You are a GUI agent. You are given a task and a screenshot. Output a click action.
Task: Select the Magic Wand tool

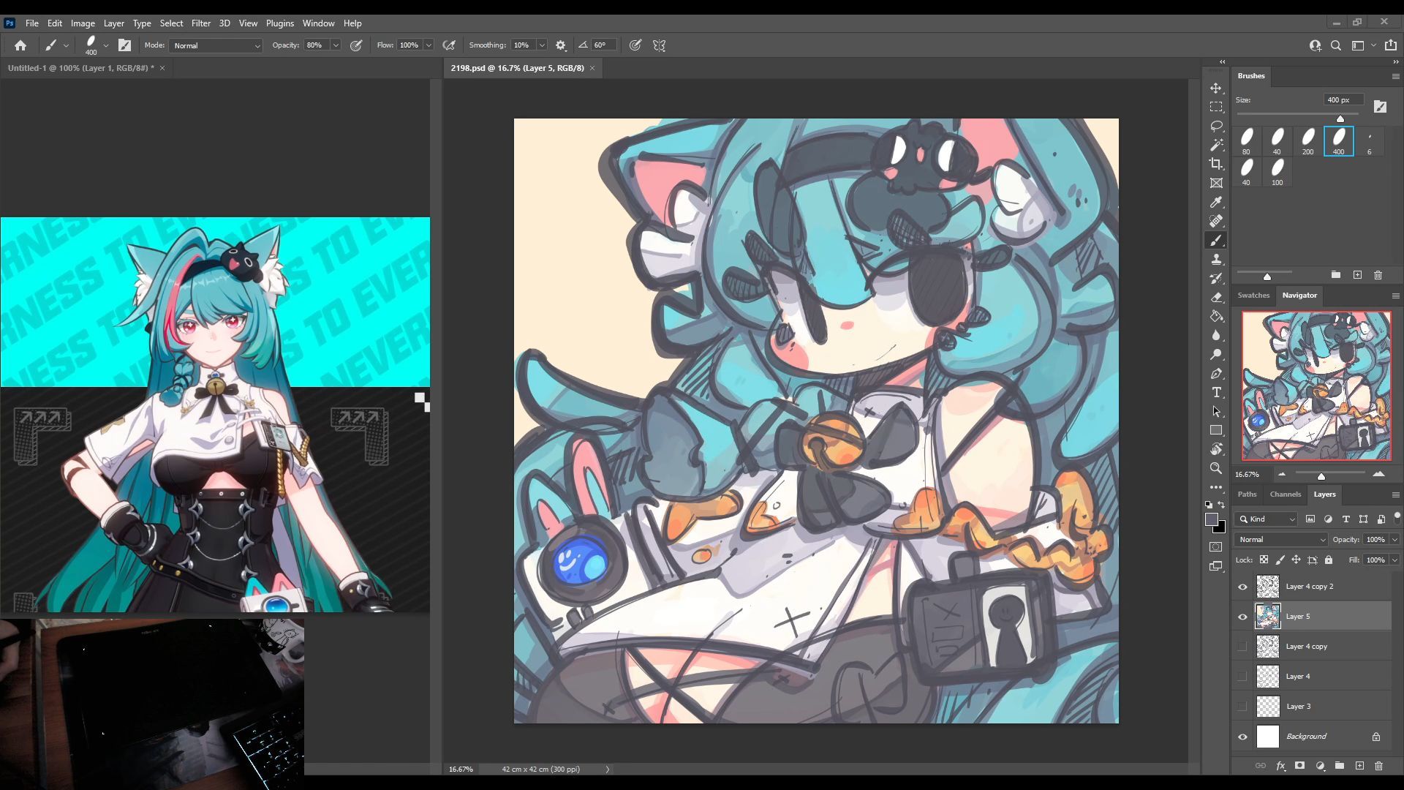(x=1216, y=145)
